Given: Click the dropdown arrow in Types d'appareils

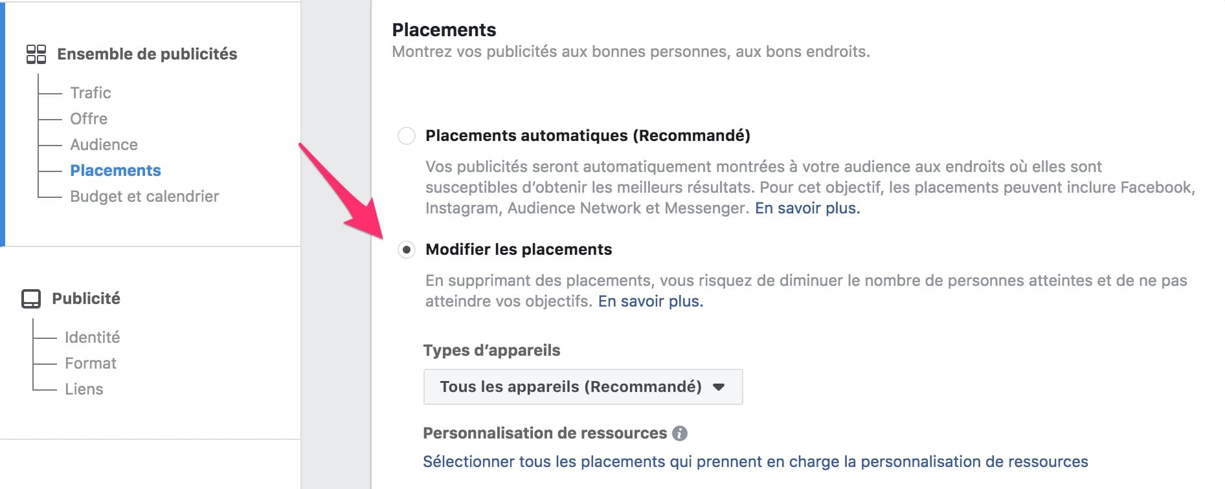Looking at the screenshot, I should coord(718,387).
